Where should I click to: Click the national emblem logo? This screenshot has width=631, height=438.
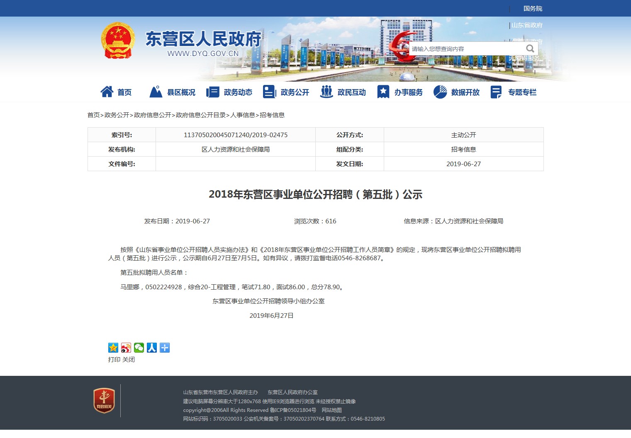[x=118, y=41]
